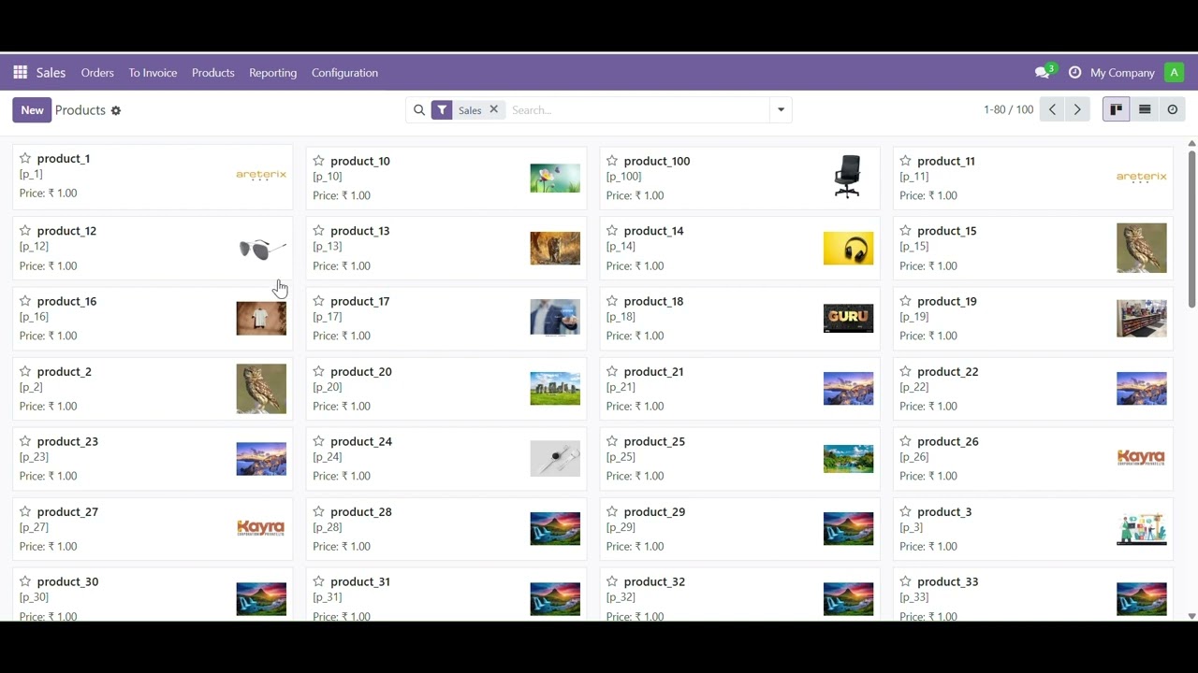Click product_3 illustration thumbnail
The image size is (1198, 673).
(x=1142, y=529)
